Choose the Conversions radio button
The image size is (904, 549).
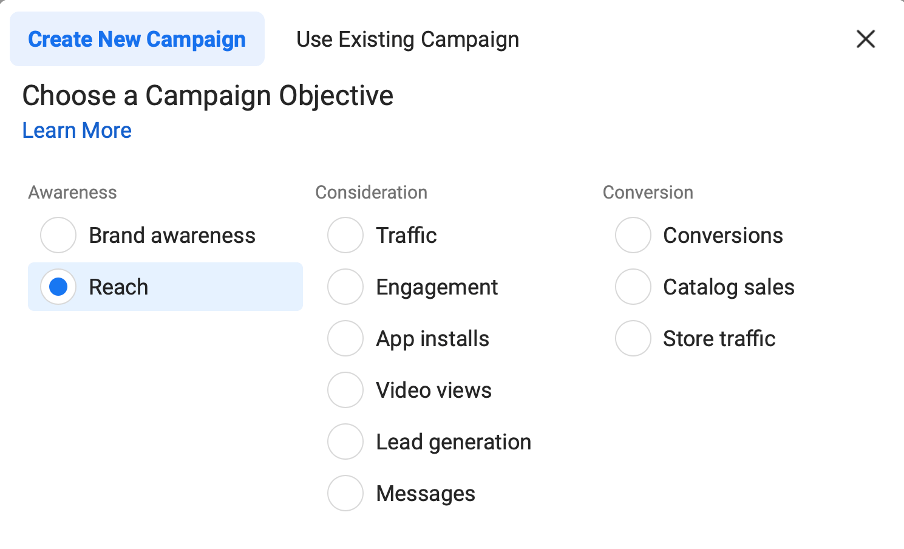633,235
